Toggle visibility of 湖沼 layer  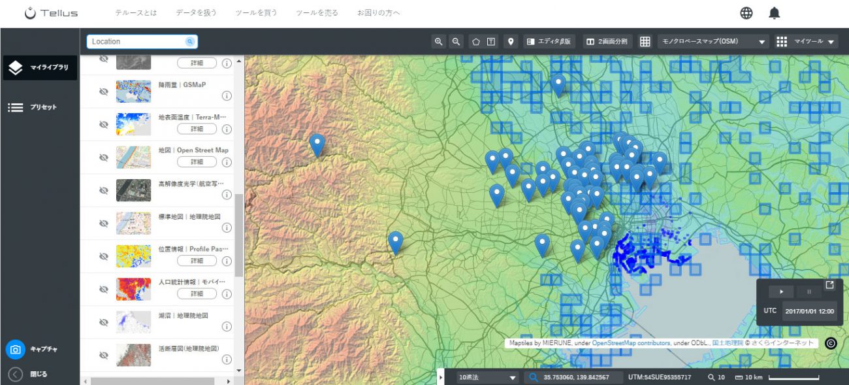pos(103,322)
